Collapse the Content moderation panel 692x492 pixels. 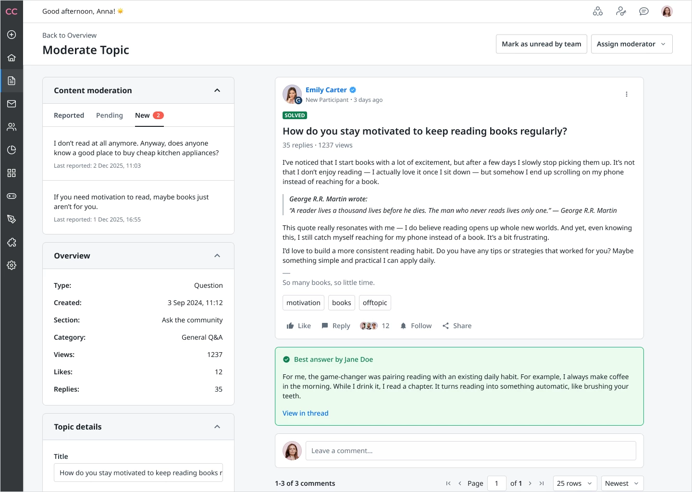(x=217, y=90)
